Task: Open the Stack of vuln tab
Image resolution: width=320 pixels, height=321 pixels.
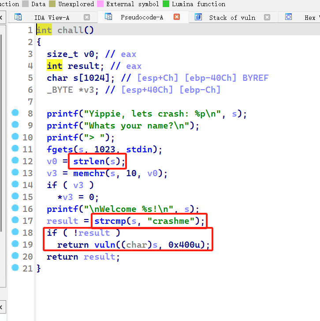Action: [x=232, y=18]
